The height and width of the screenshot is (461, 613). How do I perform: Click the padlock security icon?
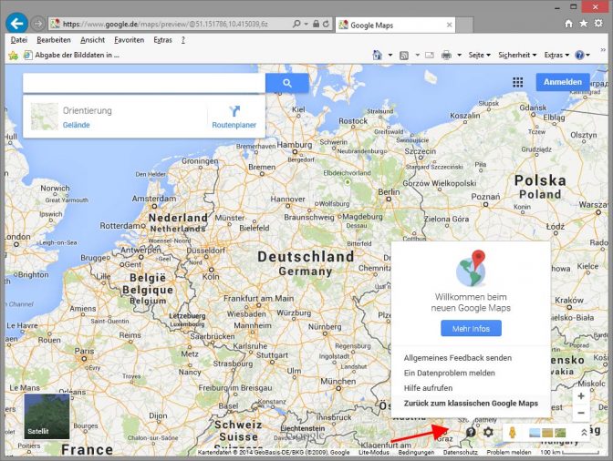pyautogui.click(x=316, y=25)
